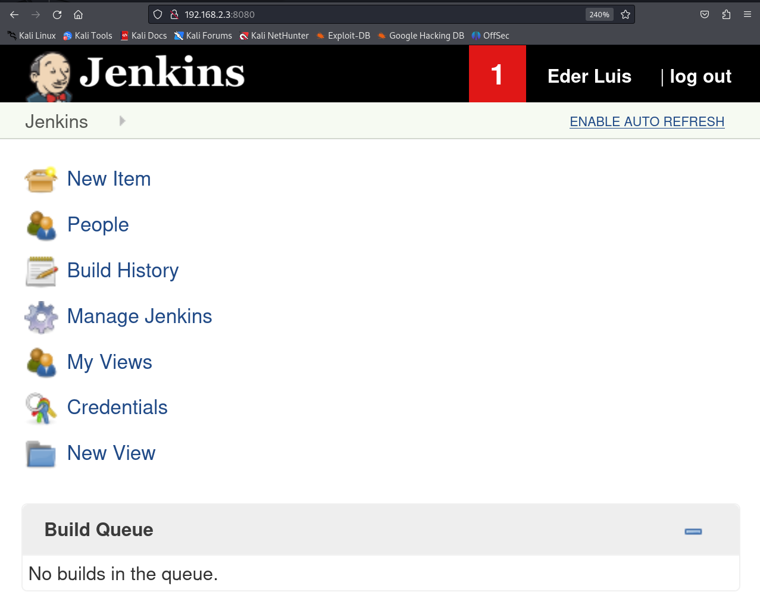
Task: Open the Manage Jenkins gear icon
Action: click(x=40, y=317)
